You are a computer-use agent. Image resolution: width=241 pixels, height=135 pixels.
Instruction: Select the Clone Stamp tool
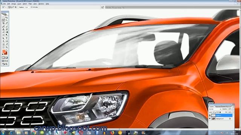[3, 29]
